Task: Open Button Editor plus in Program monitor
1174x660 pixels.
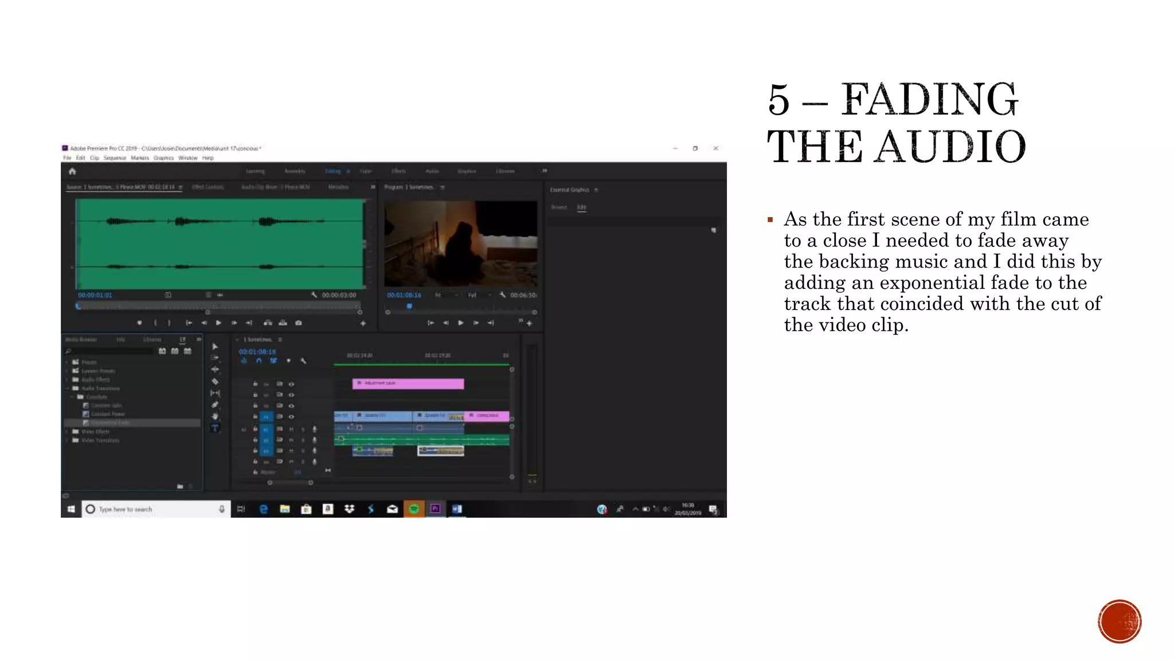Action: point(529,324)
